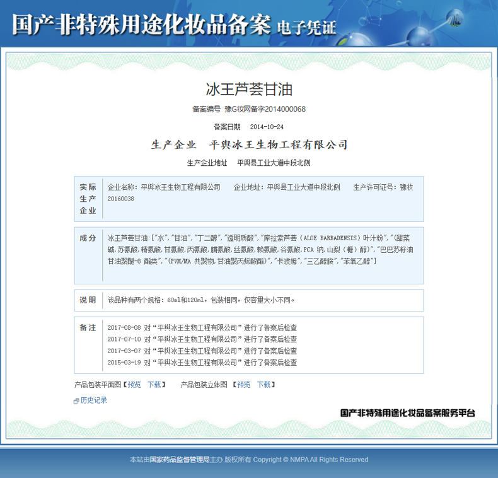
Task: Click the 2017-07-10 inspection record
Action: pyautogui.click(x=202, y=339)
